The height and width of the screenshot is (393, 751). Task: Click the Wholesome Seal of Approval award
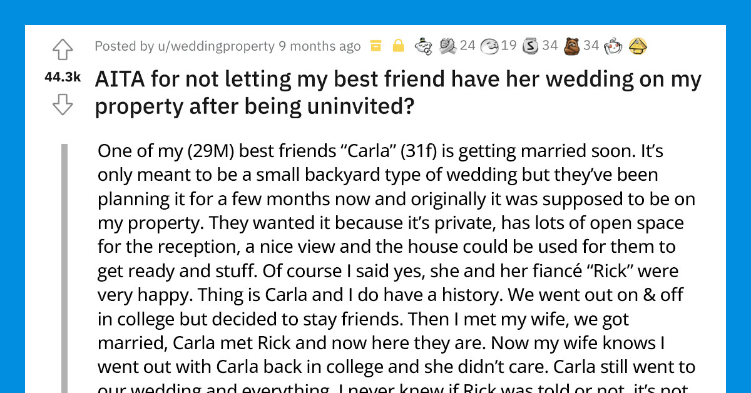coord(490,46)
